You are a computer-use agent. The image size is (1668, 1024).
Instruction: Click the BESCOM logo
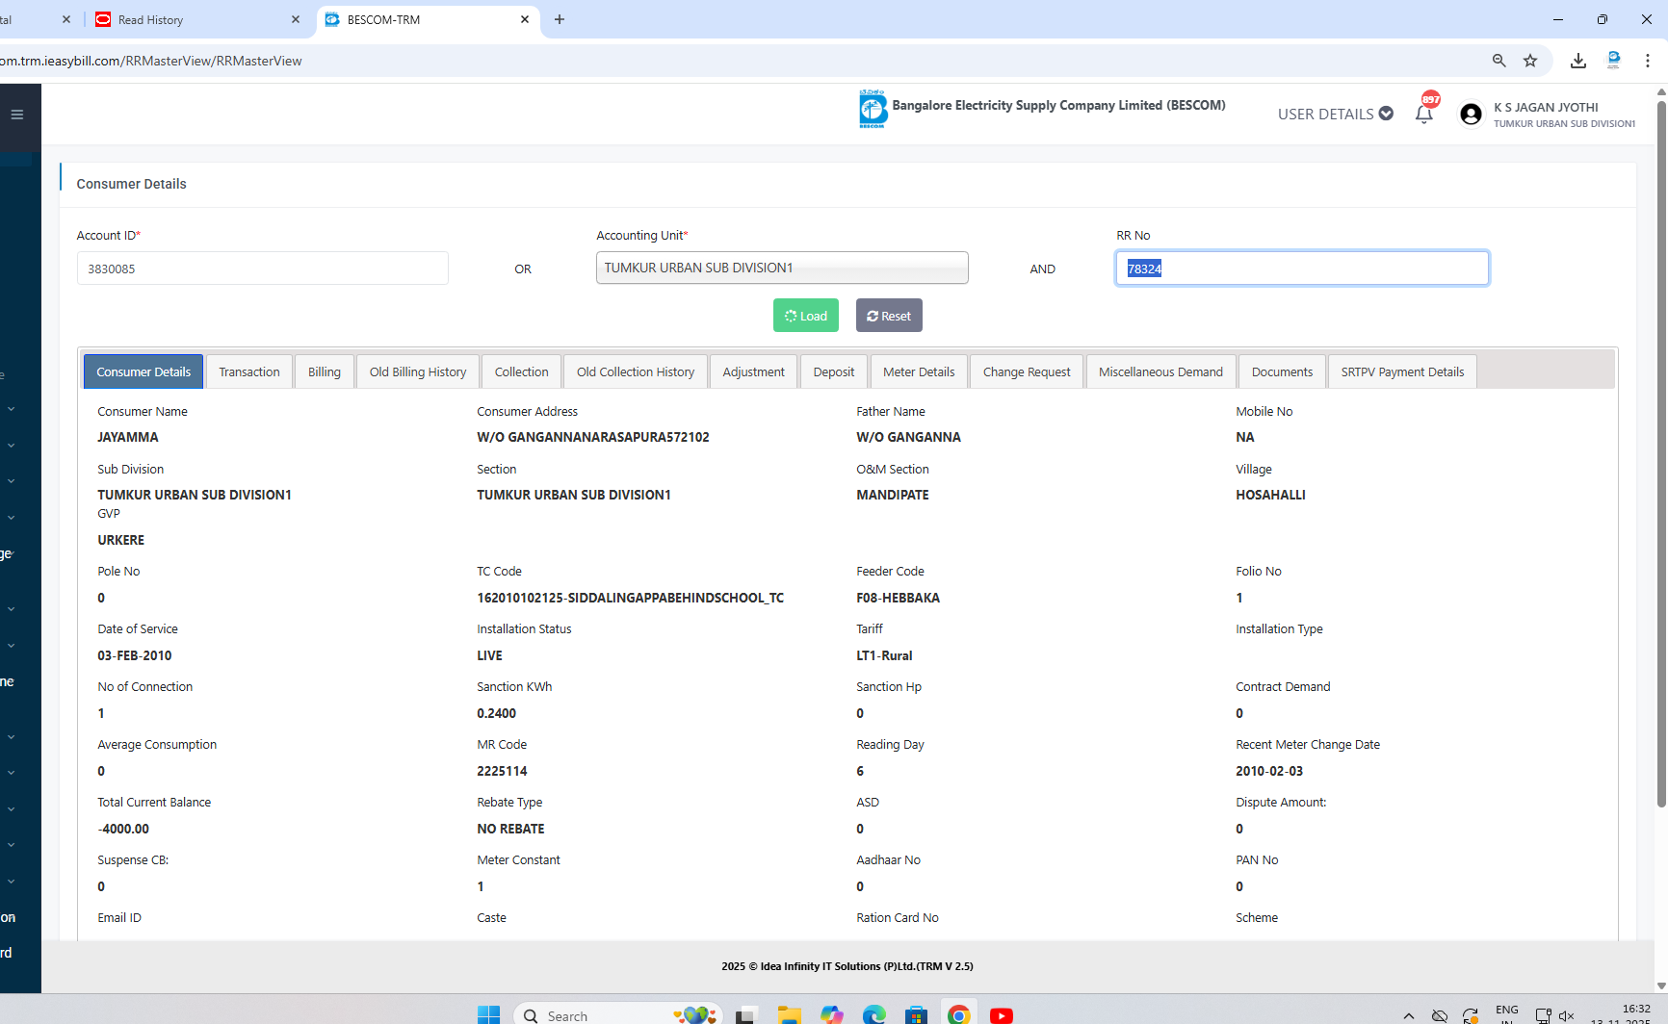coord(873,109)
